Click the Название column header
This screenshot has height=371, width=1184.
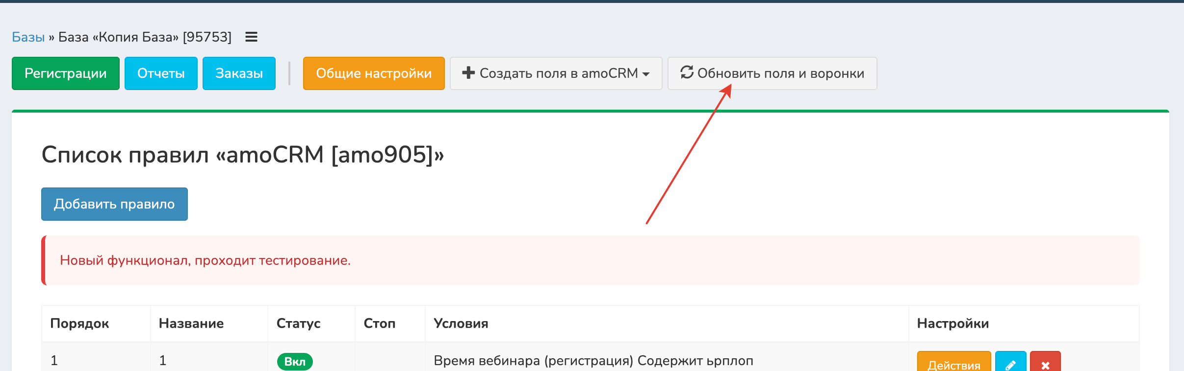(x=191, y=324)
